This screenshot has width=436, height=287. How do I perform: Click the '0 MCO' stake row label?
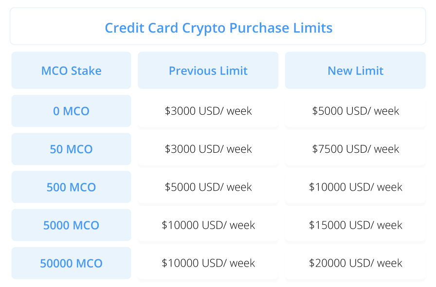click(72, 111)
